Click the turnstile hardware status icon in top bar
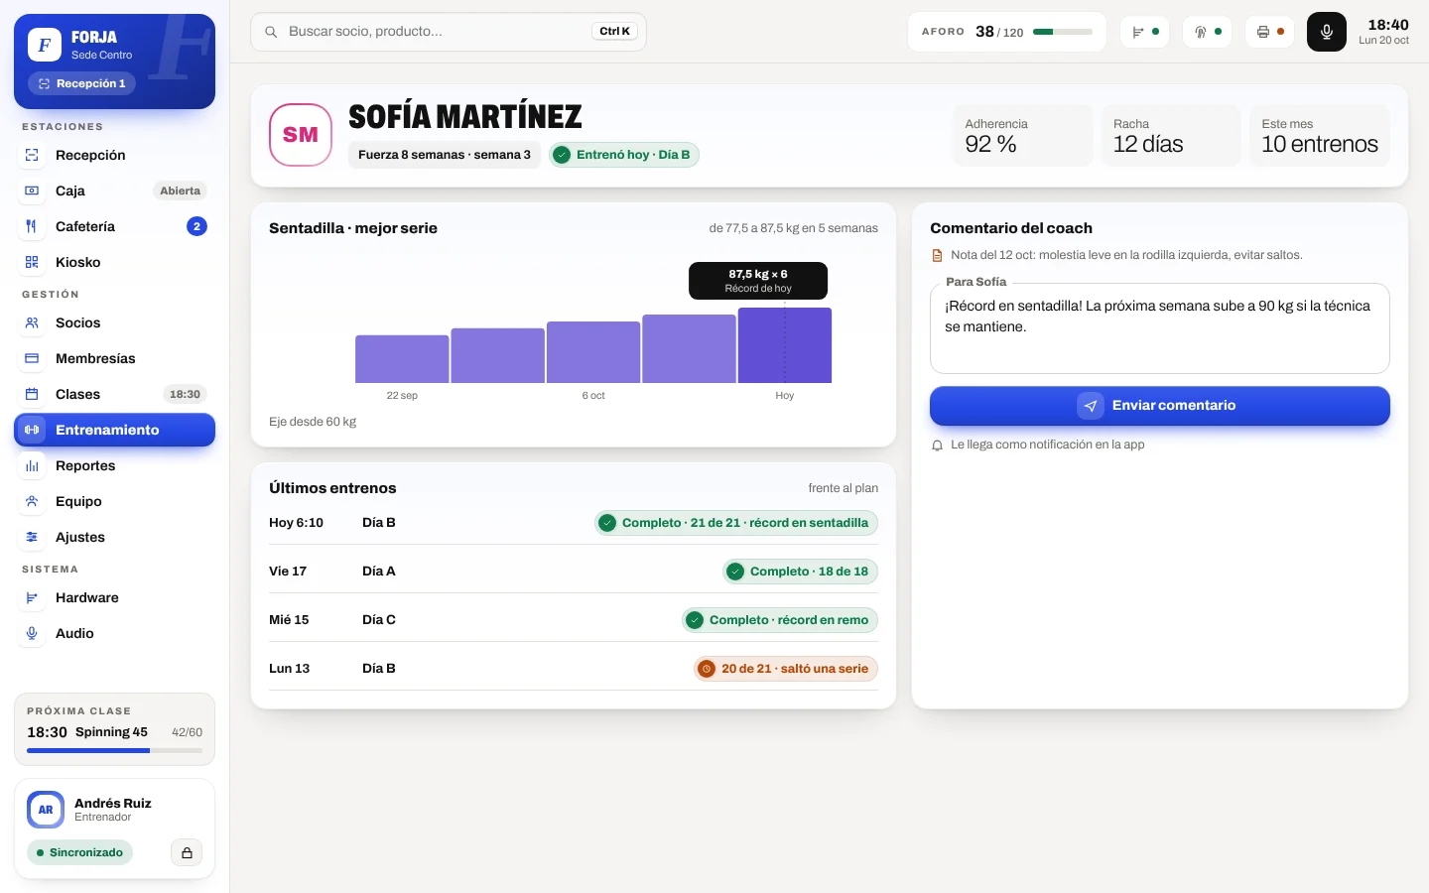Screen dimensions: 1429x893 (1145, 32)
